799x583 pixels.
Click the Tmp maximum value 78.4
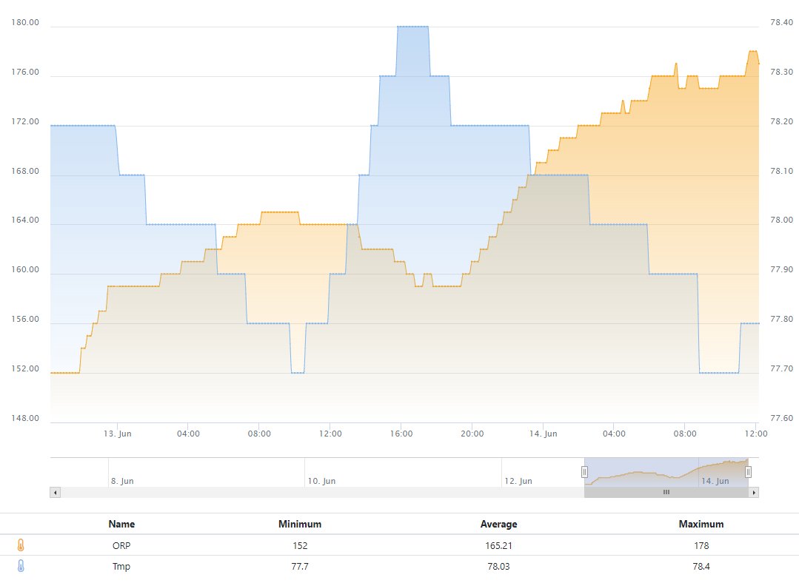[701, 566]
